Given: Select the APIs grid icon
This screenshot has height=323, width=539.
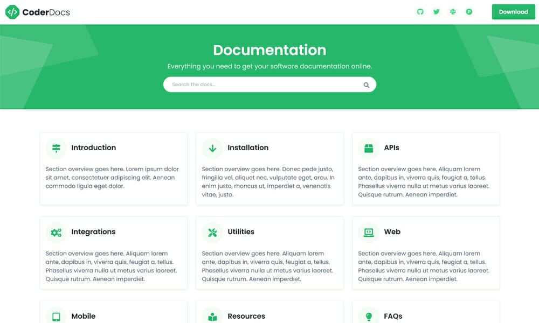Looking at the screenshot, I should 369,148.
